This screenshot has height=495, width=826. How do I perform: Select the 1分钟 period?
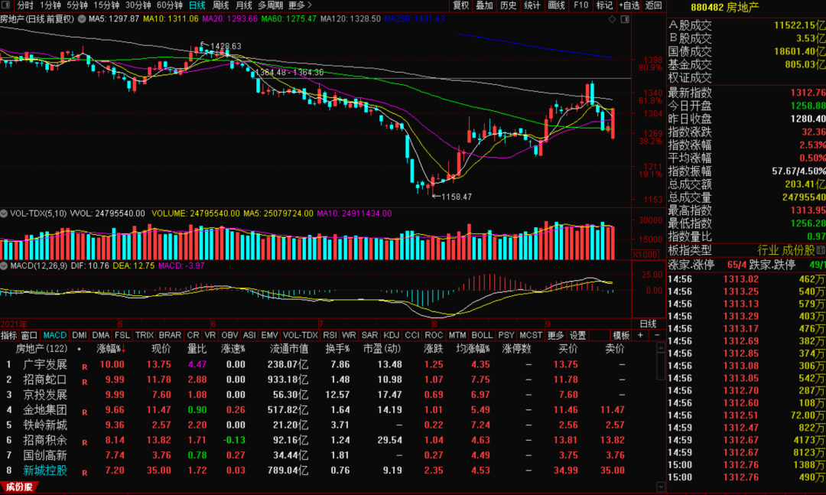coord(50,5)
